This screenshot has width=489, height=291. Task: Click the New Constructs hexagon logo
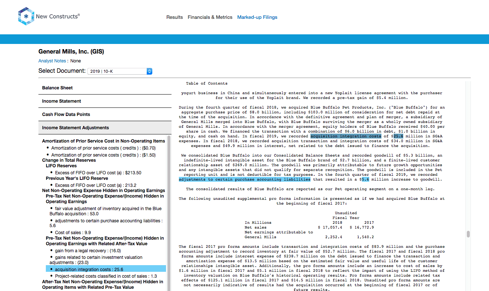26,17
